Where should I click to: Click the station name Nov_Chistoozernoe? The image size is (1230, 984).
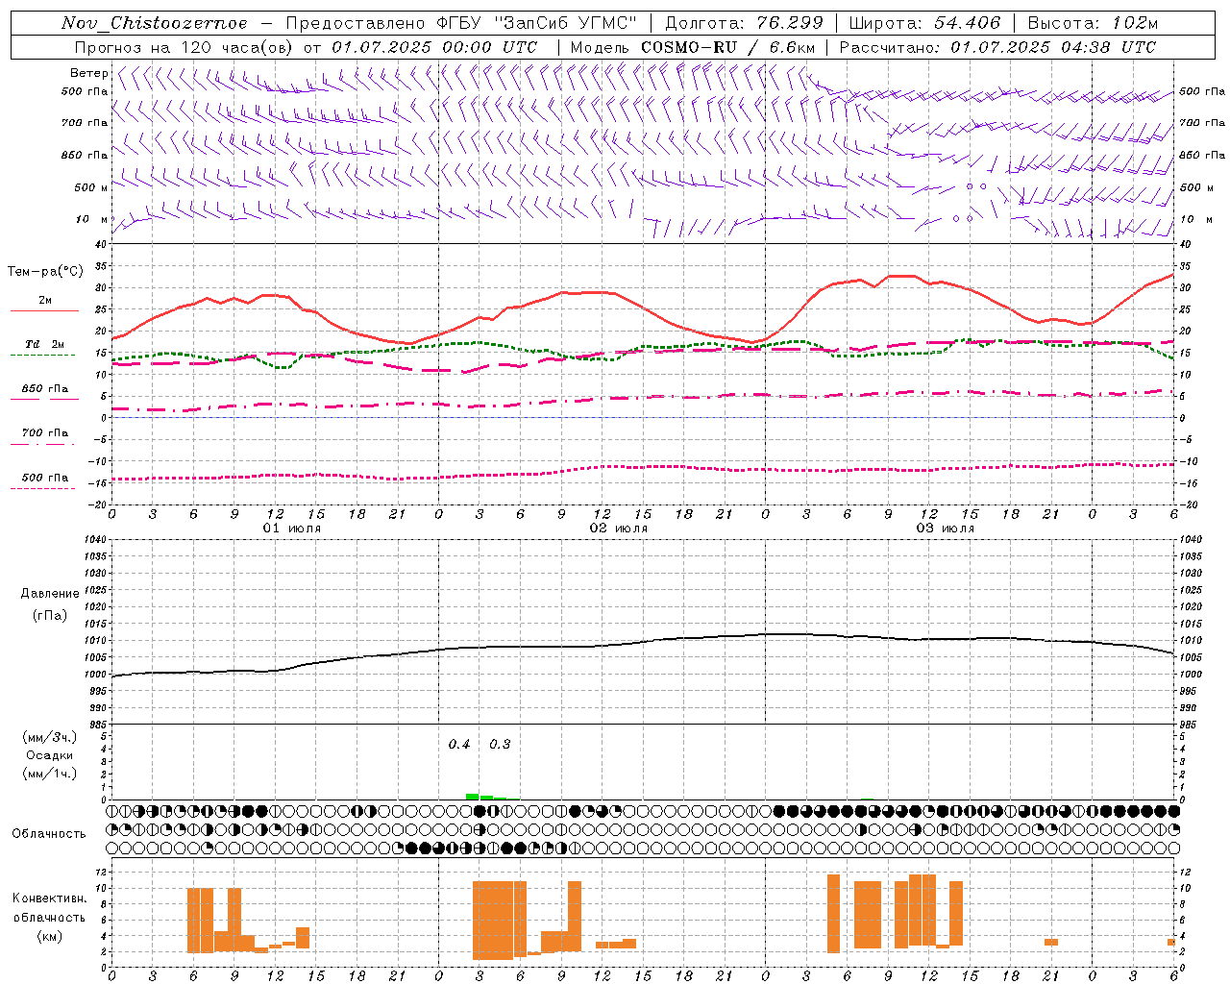[x=155, y=23]
